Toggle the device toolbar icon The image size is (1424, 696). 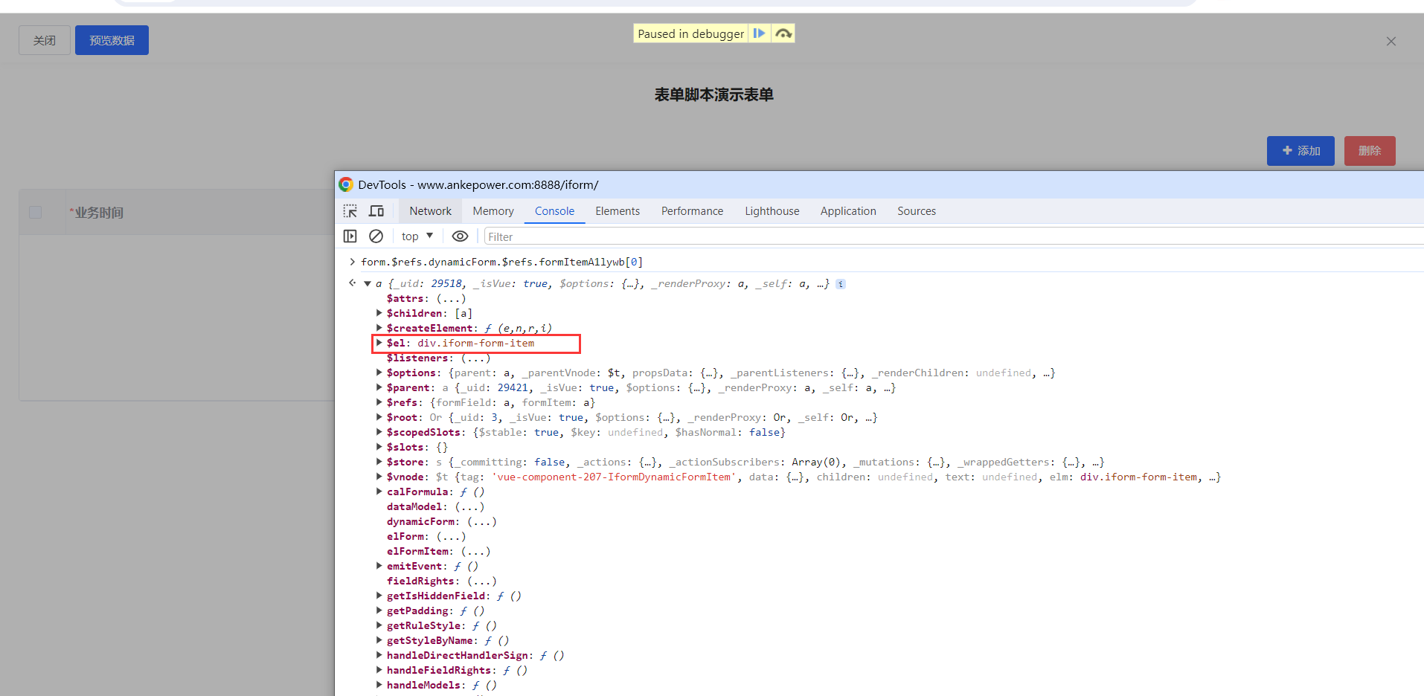(376, 211)
